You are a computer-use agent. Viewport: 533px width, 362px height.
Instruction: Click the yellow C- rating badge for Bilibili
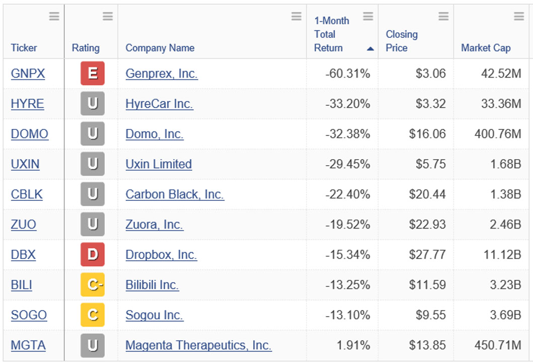pyautogui.click(x=93, y=284)
